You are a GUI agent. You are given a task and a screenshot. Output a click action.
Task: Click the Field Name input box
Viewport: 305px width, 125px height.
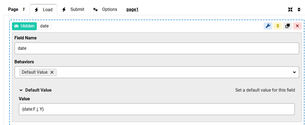tap(156, 48)
